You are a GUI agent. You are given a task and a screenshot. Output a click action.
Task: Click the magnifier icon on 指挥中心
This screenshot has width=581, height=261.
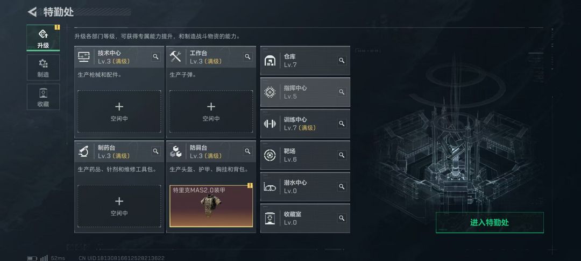click(342, 92)
